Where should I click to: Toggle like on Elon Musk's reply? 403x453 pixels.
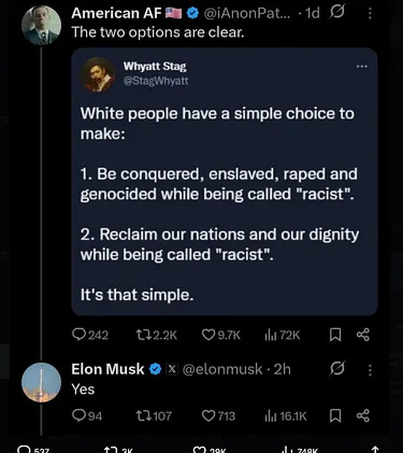[208, 416]
